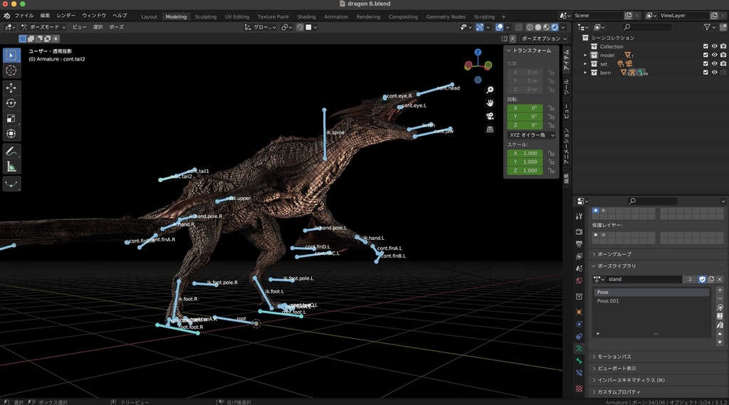Click the viewport zoom magnifier icon
Image resolution: width=729 pixels, height=405 pixels.
point(490,90)
